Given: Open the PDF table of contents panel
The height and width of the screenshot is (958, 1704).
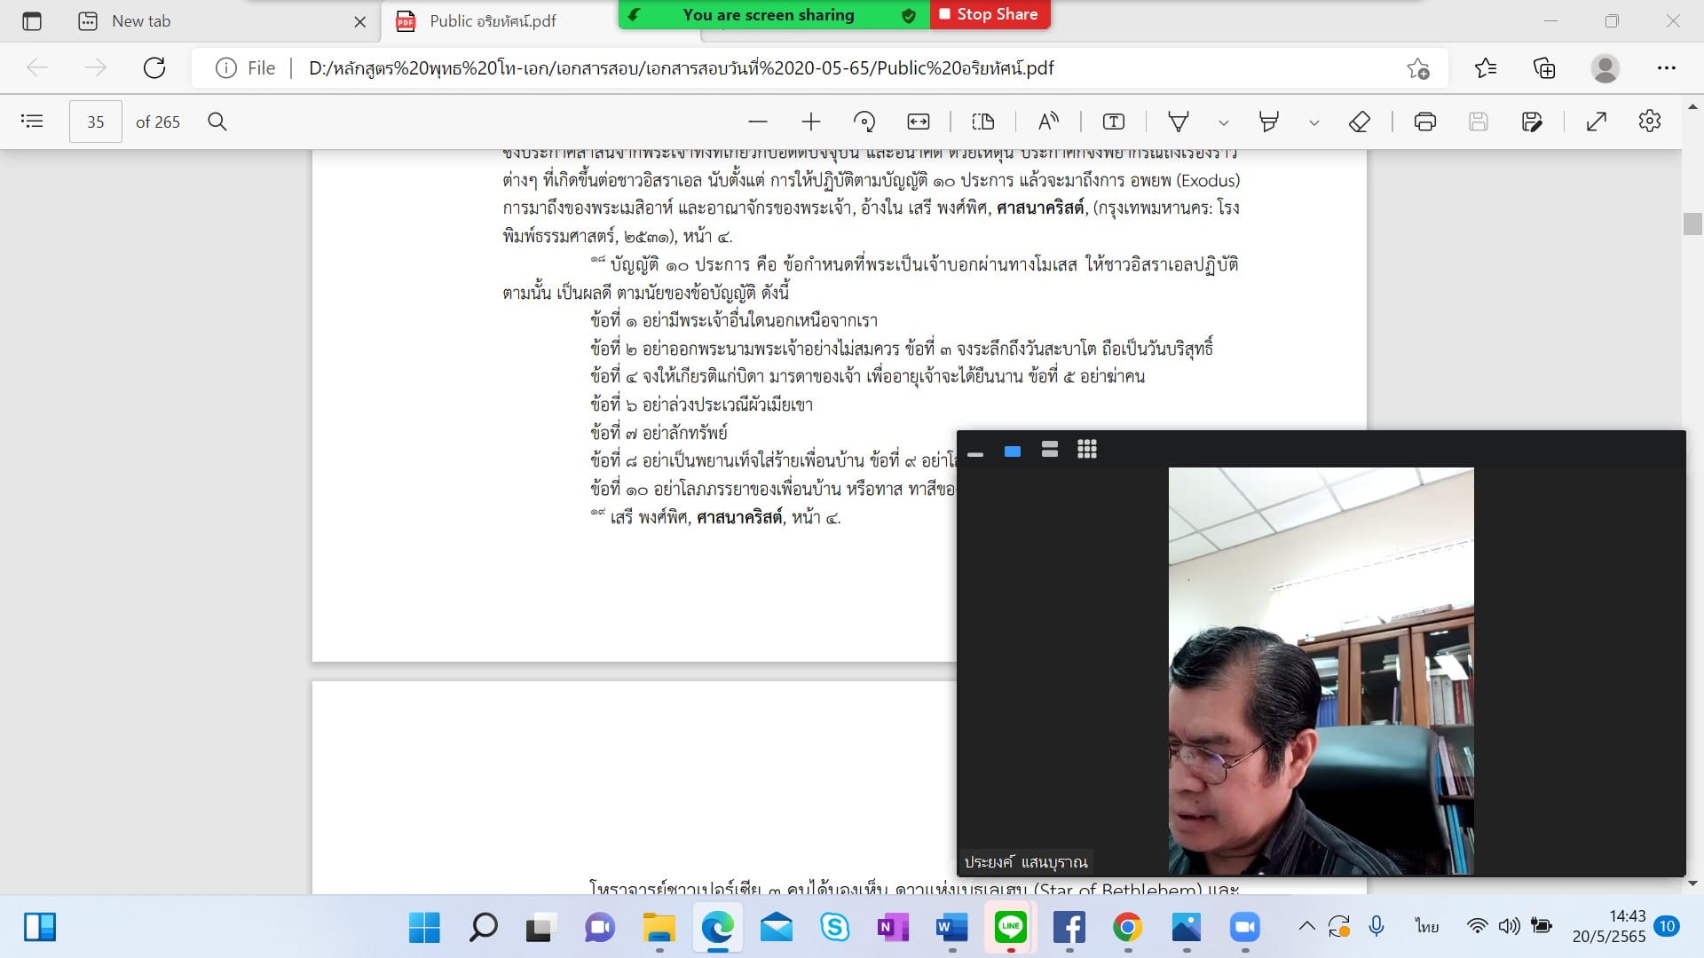Looking at the screenshot, I should pos(32,122).
